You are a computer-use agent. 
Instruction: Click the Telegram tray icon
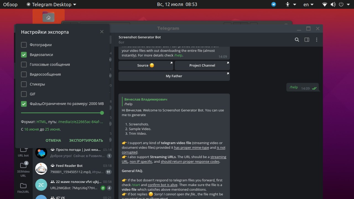pos(274,4)
